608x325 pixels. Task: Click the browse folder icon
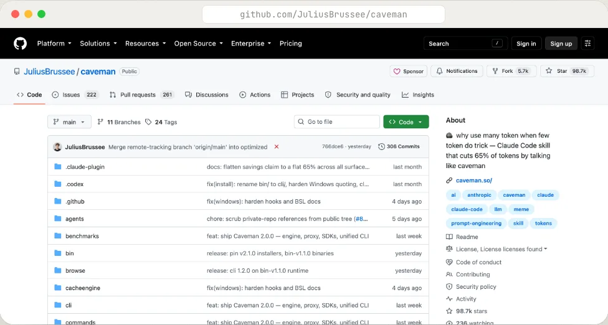(x=58, y=270)
